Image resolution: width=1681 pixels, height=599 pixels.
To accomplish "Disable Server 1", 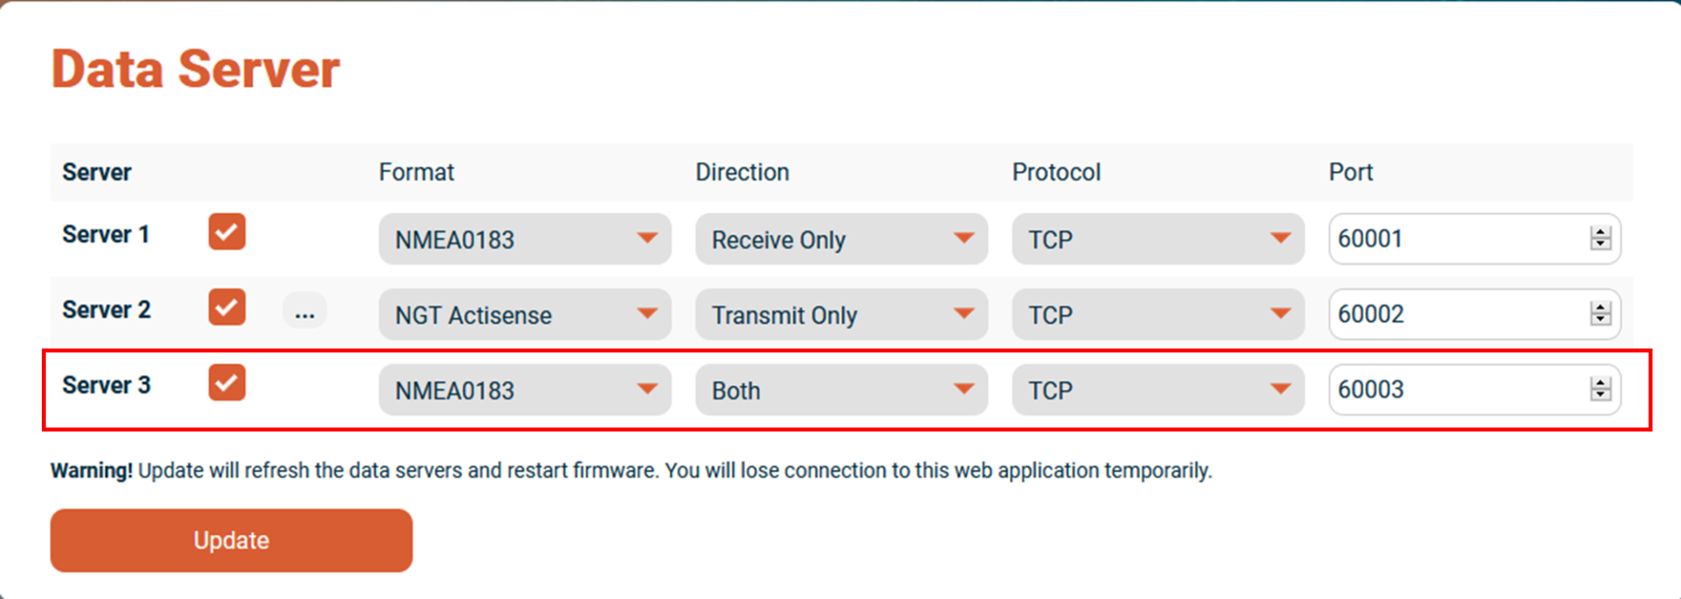I will [227, 232].
